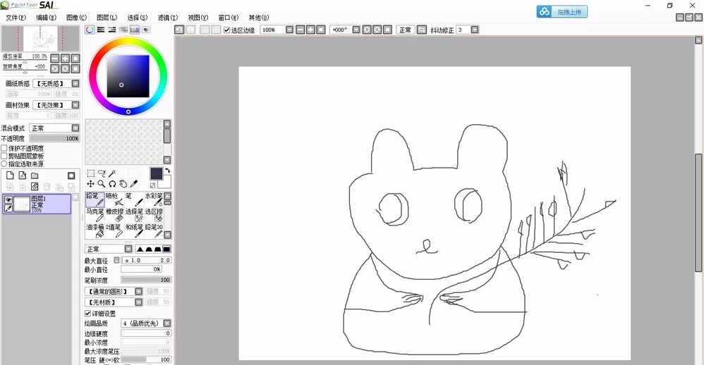This screenshot has width=704, height=365.
Task: Select the 铅笔 pencil tool
Action: (95, 199)
